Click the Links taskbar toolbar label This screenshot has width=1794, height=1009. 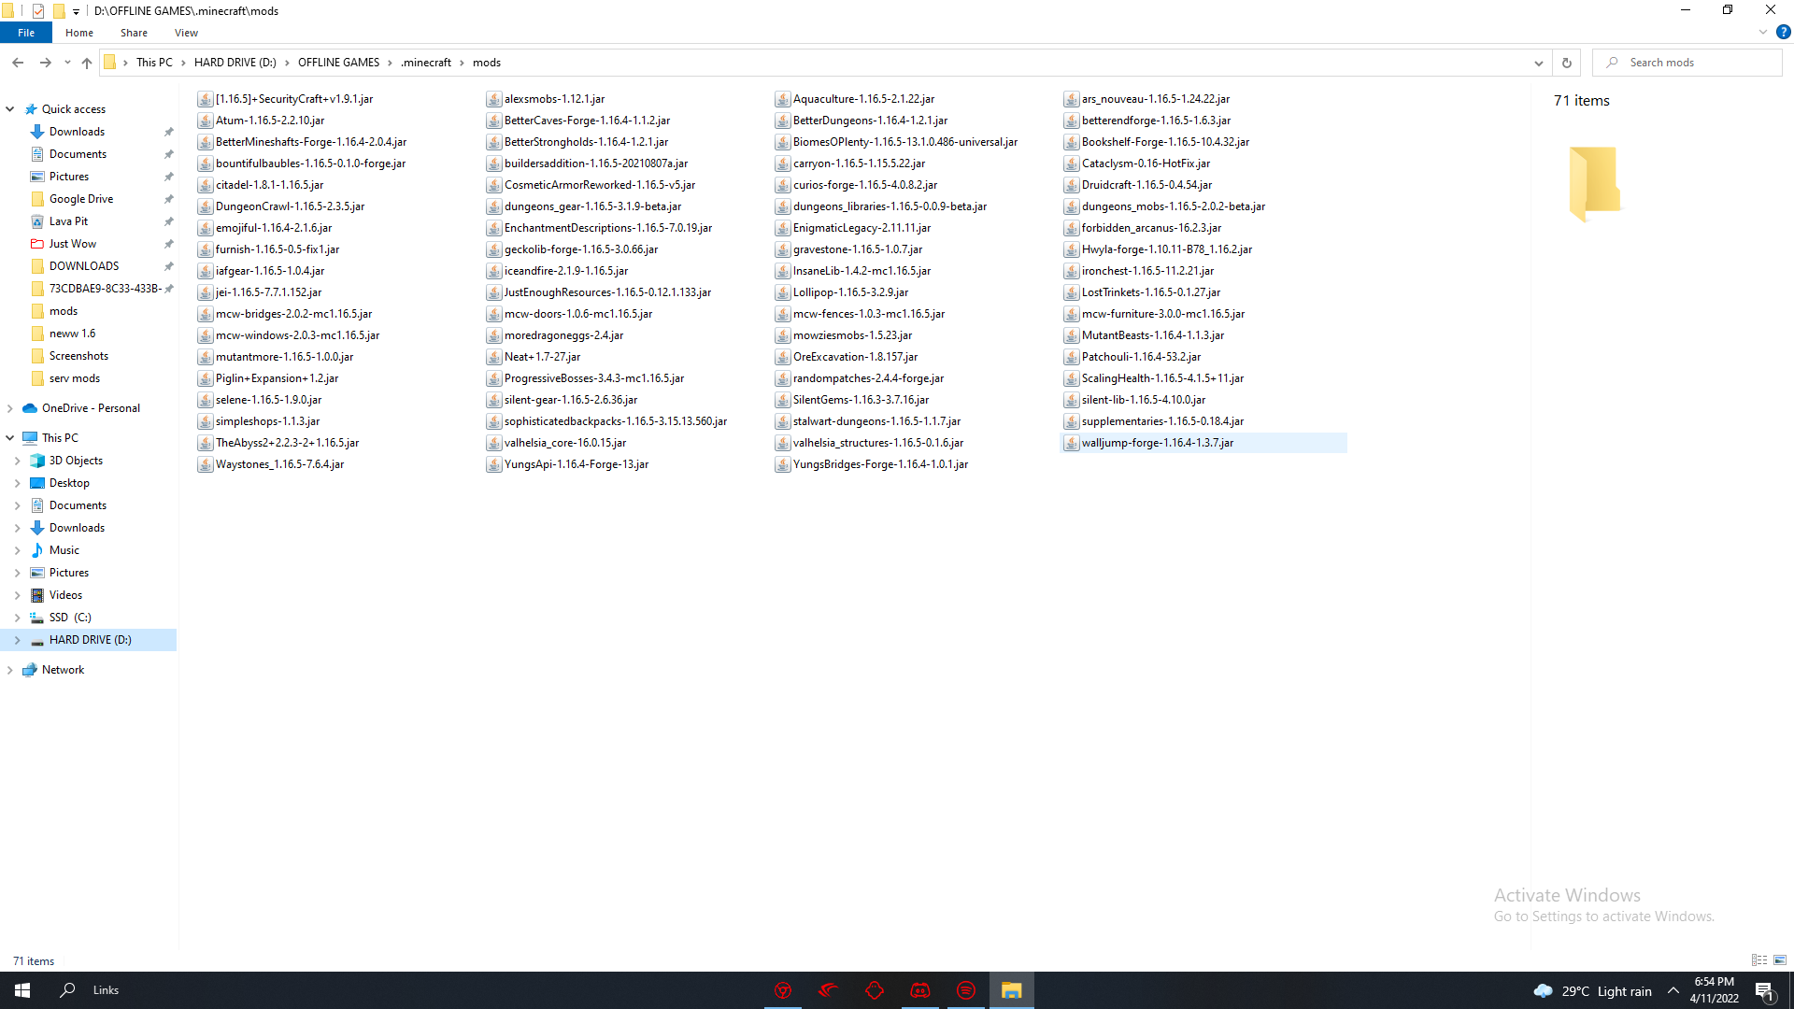106,990
